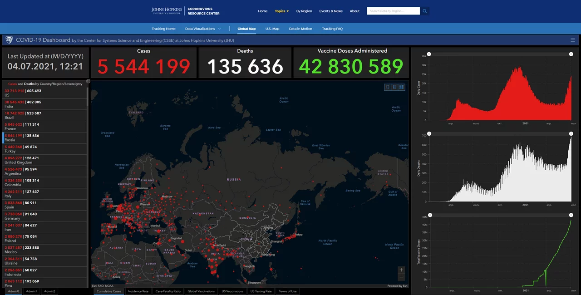
Task: Open the map legend icon
Action: click(395, 87)
